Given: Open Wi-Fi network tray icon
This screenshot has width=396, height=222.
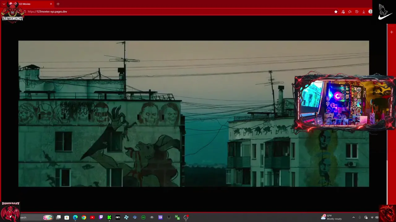Looking at the screenshot, I should 372,217.
